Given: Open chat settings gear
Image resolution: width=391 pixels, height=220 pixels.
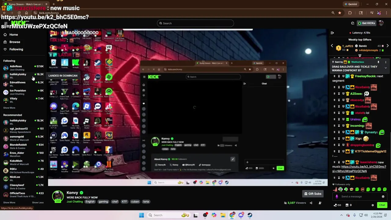Looking at the screenshot, I should click(373, 205).
